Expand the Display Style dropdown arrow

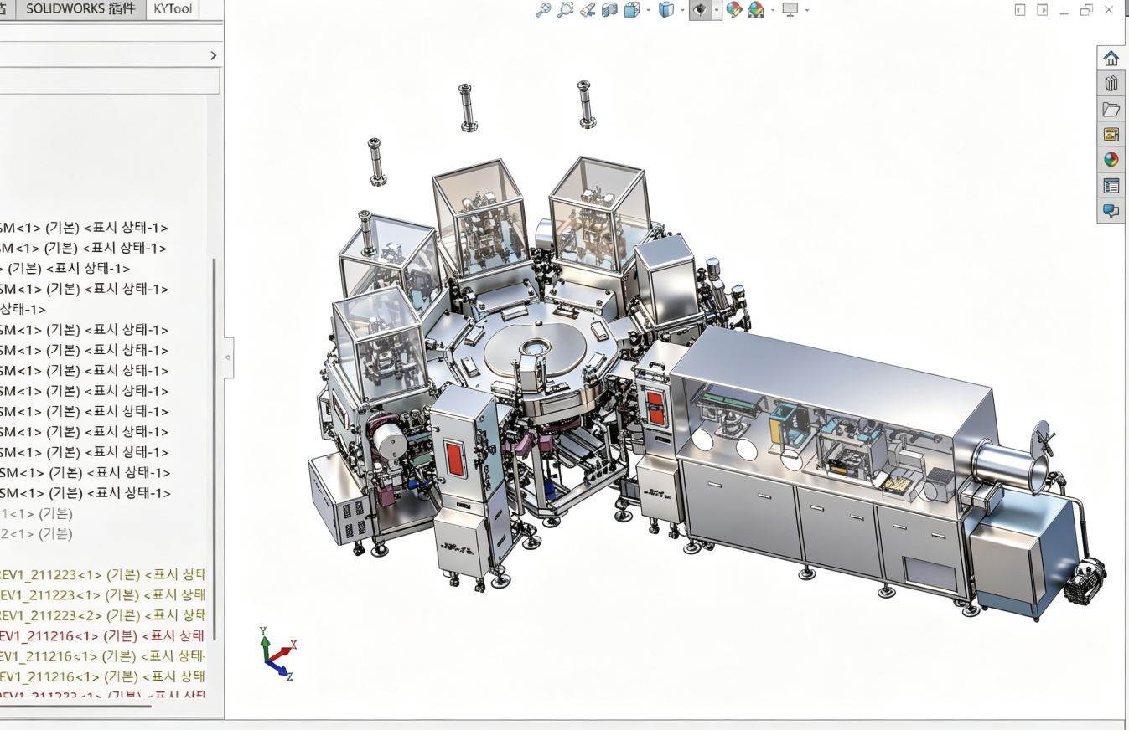coord(683,10)
